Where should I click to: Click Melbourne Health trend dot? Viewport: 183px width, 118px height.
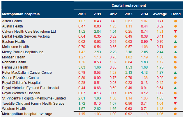[175, 47]
